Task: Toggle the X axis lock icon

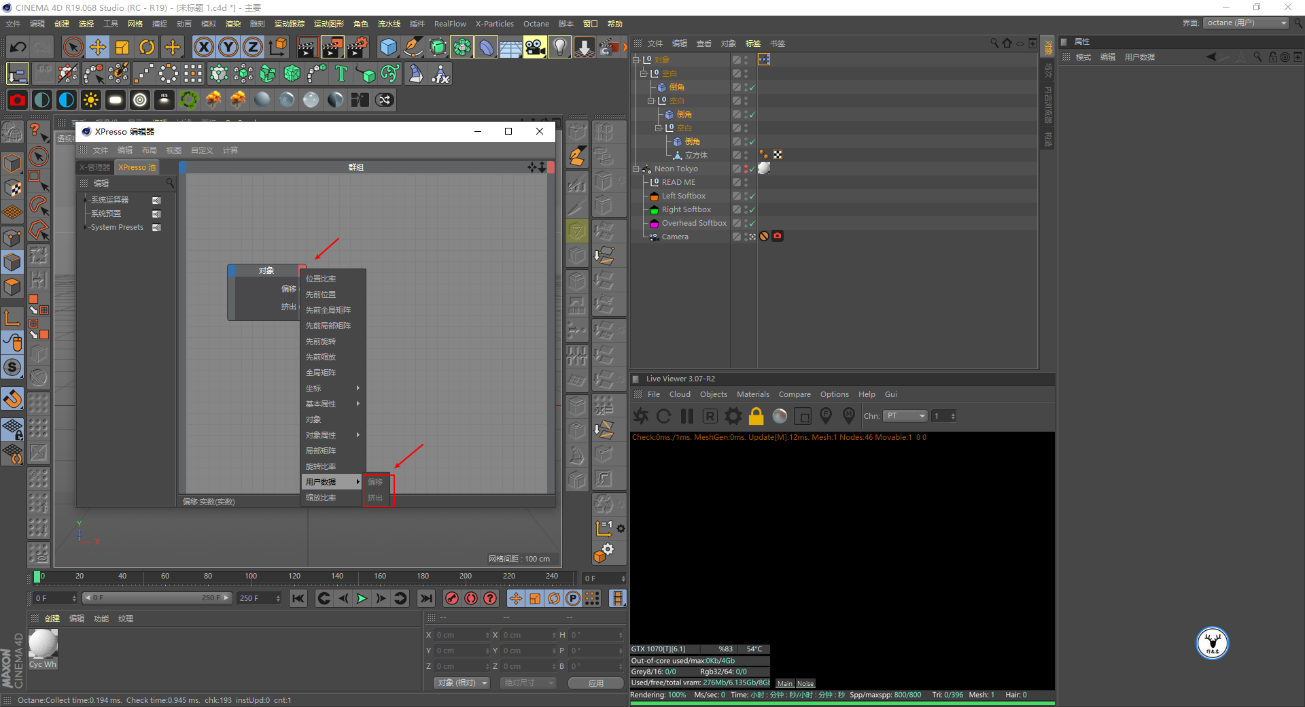Action: pos(203,47)
